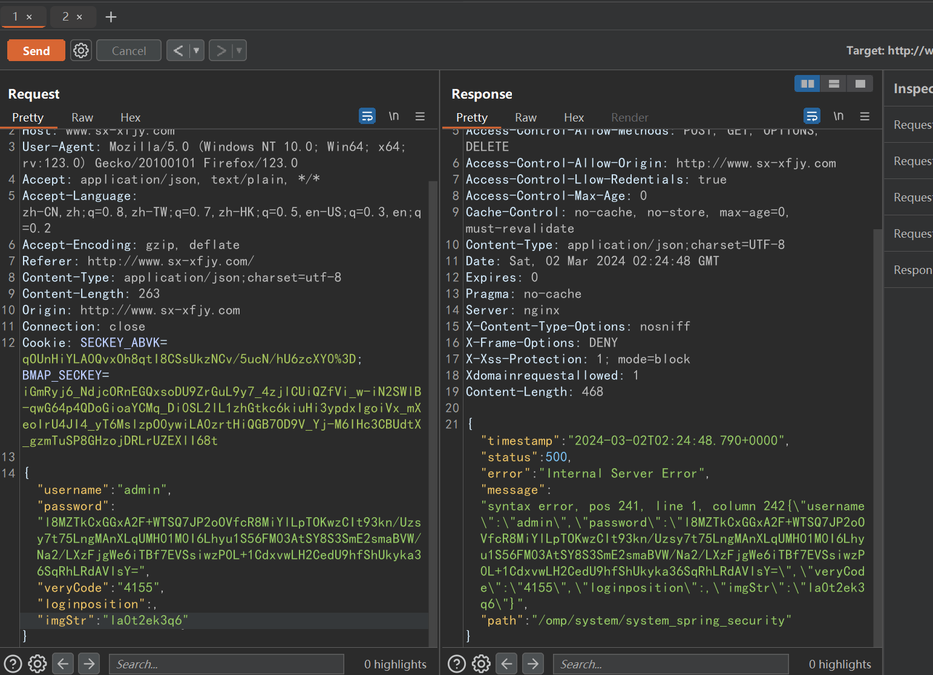Switch to top-bottom split layout
The width and height of the screenshot is (933, 675).
click(834, 83)
